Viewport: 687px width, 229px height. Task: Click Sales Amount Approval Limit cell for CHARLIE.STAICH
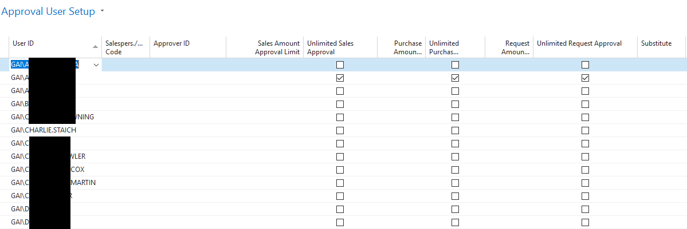265,130
